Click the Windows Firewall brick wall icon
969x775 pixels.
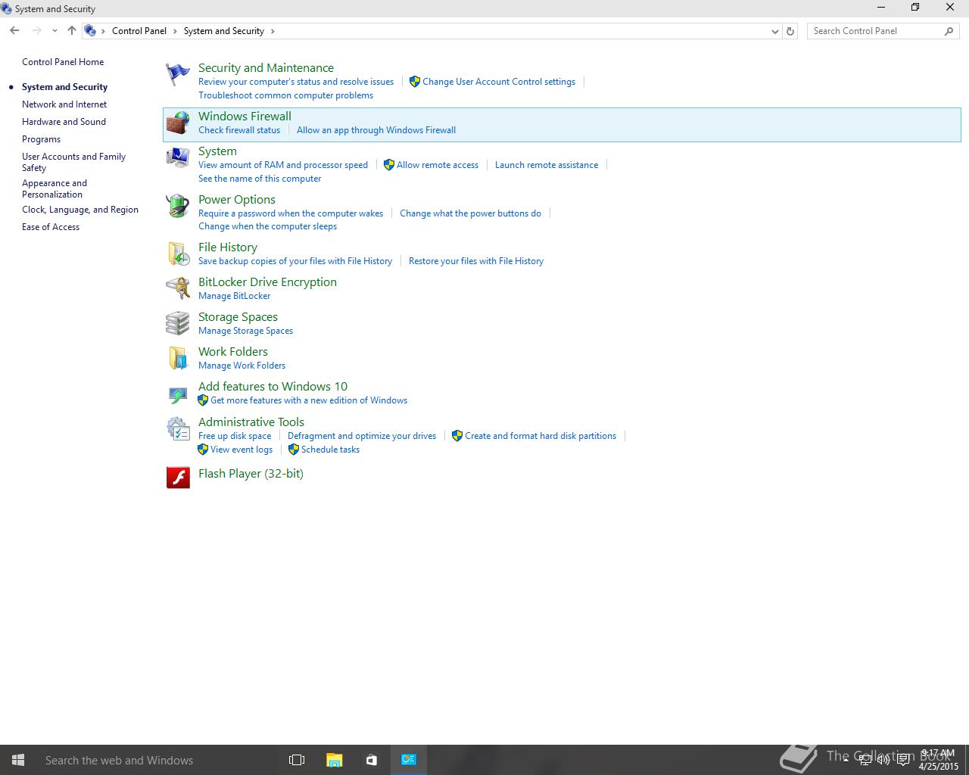178,123
